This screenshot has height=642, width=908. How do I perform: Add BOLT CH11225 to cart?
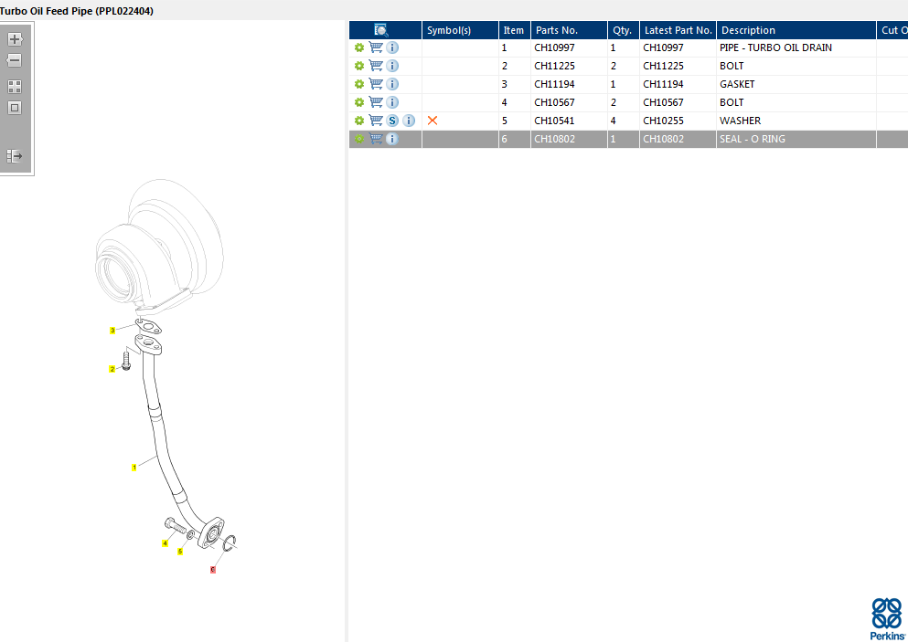376,66
